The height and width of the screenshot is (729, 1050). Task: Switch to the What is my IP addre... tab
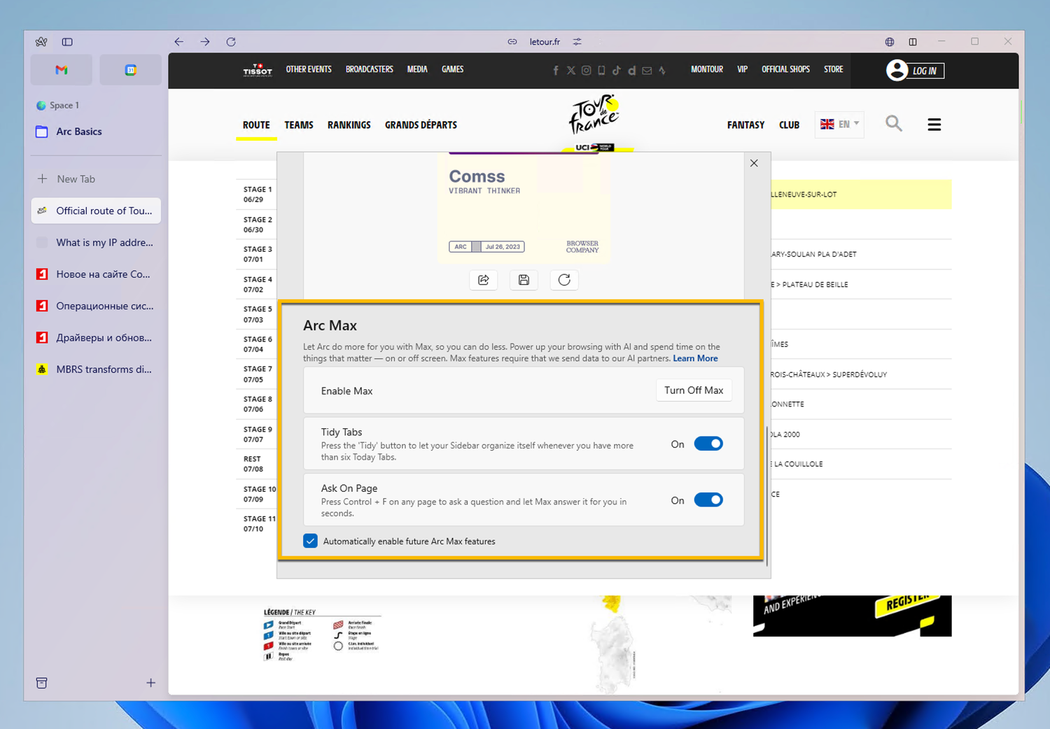(x=97, y=243)
